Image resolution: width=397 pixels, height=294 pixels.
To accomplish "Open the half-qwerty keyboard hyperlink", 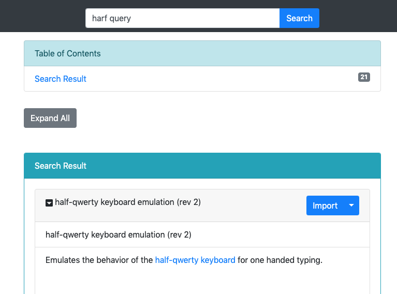I will click(195, 260).
